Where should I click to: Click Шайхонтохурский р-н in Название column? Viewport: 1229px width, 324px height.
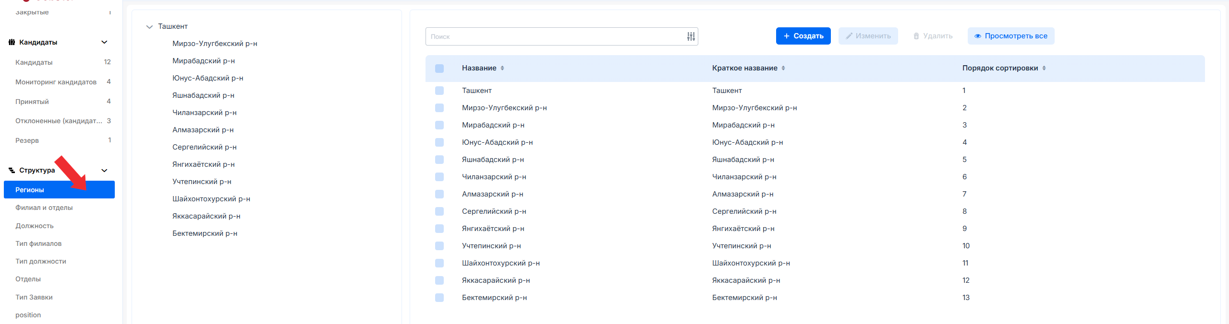tap(501, 263)
